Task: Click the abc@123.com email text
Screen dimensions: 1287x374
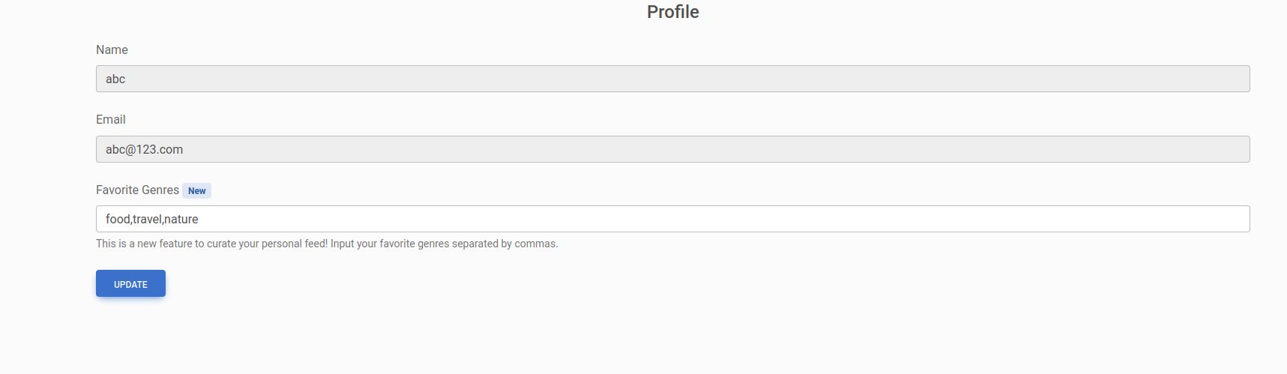Action: [144, 149]
